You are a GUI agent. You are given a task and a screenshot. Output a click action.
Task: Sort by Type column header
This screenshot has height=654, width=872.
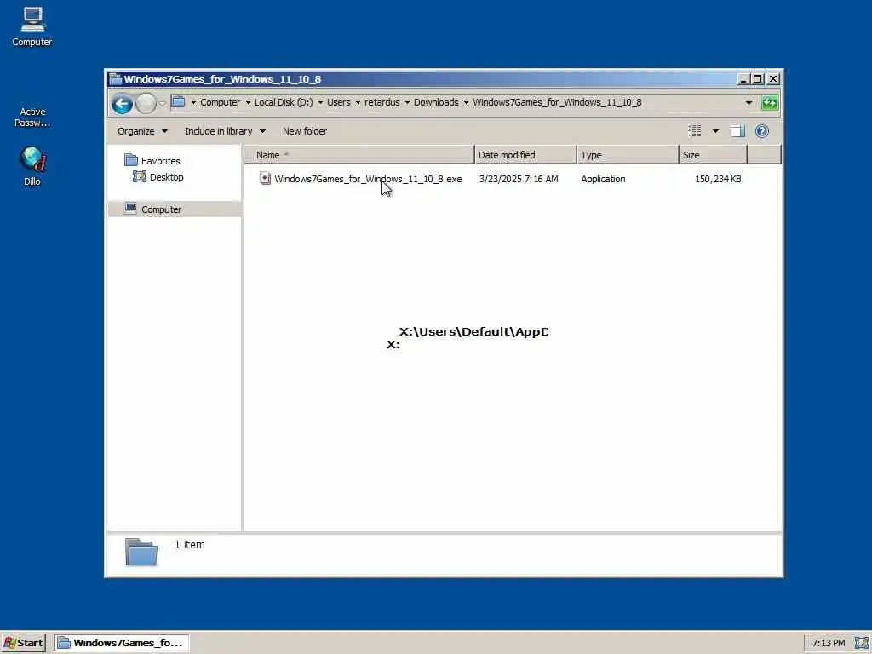tap(628, 155)
